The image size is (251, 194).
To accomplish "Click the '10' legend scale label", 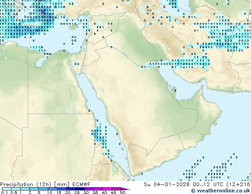I will [49, 192].
